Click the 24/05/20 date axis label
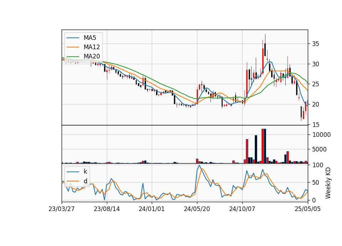Viewport: 342px width, 246px height. pos(197,209)
